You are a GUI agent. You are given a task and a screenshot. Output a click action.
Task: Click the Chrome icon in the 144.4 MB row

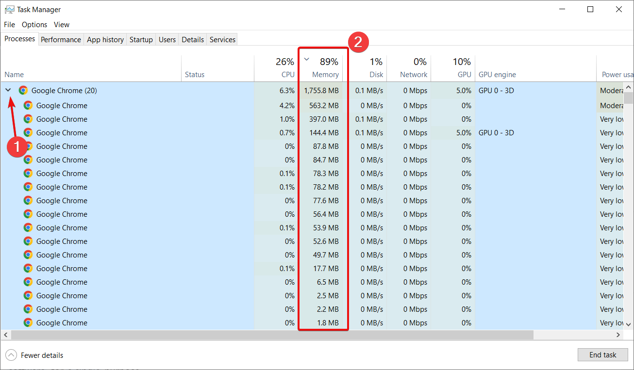click(28, 133)
